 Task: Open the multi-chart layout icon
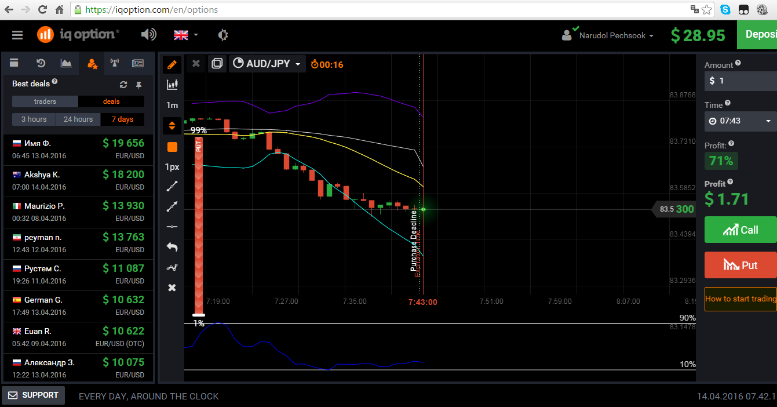coord(217,64)
